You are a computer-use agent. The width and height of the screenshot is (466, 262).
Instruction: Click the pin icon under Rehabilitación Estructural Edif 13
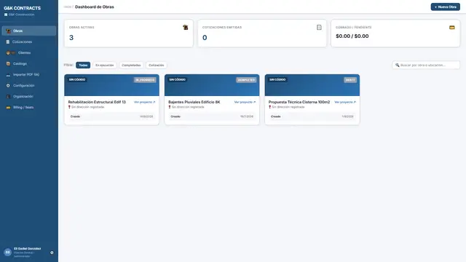69,107
